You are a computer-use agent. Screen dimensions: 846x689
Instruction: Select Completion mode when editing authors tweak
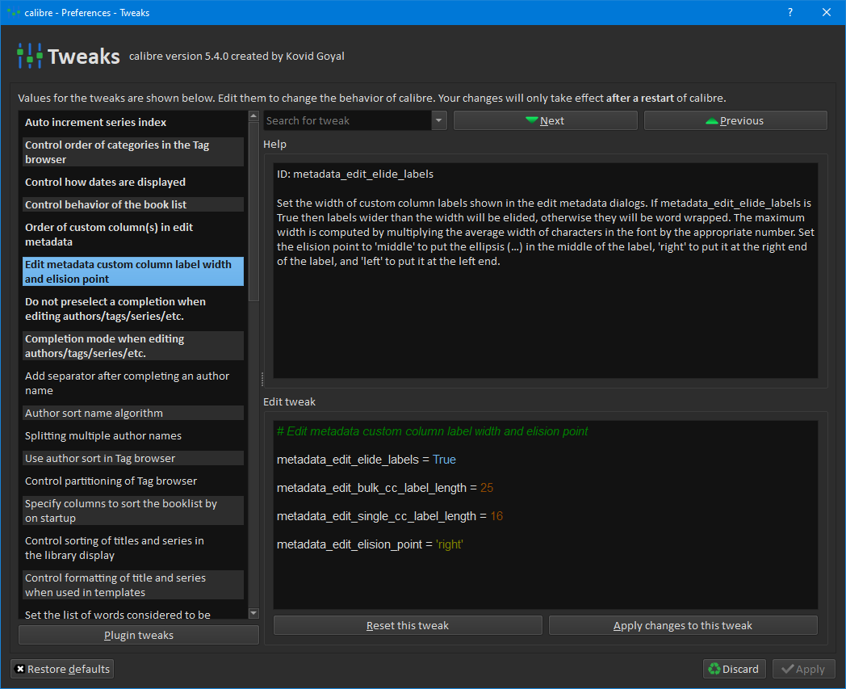133,346
